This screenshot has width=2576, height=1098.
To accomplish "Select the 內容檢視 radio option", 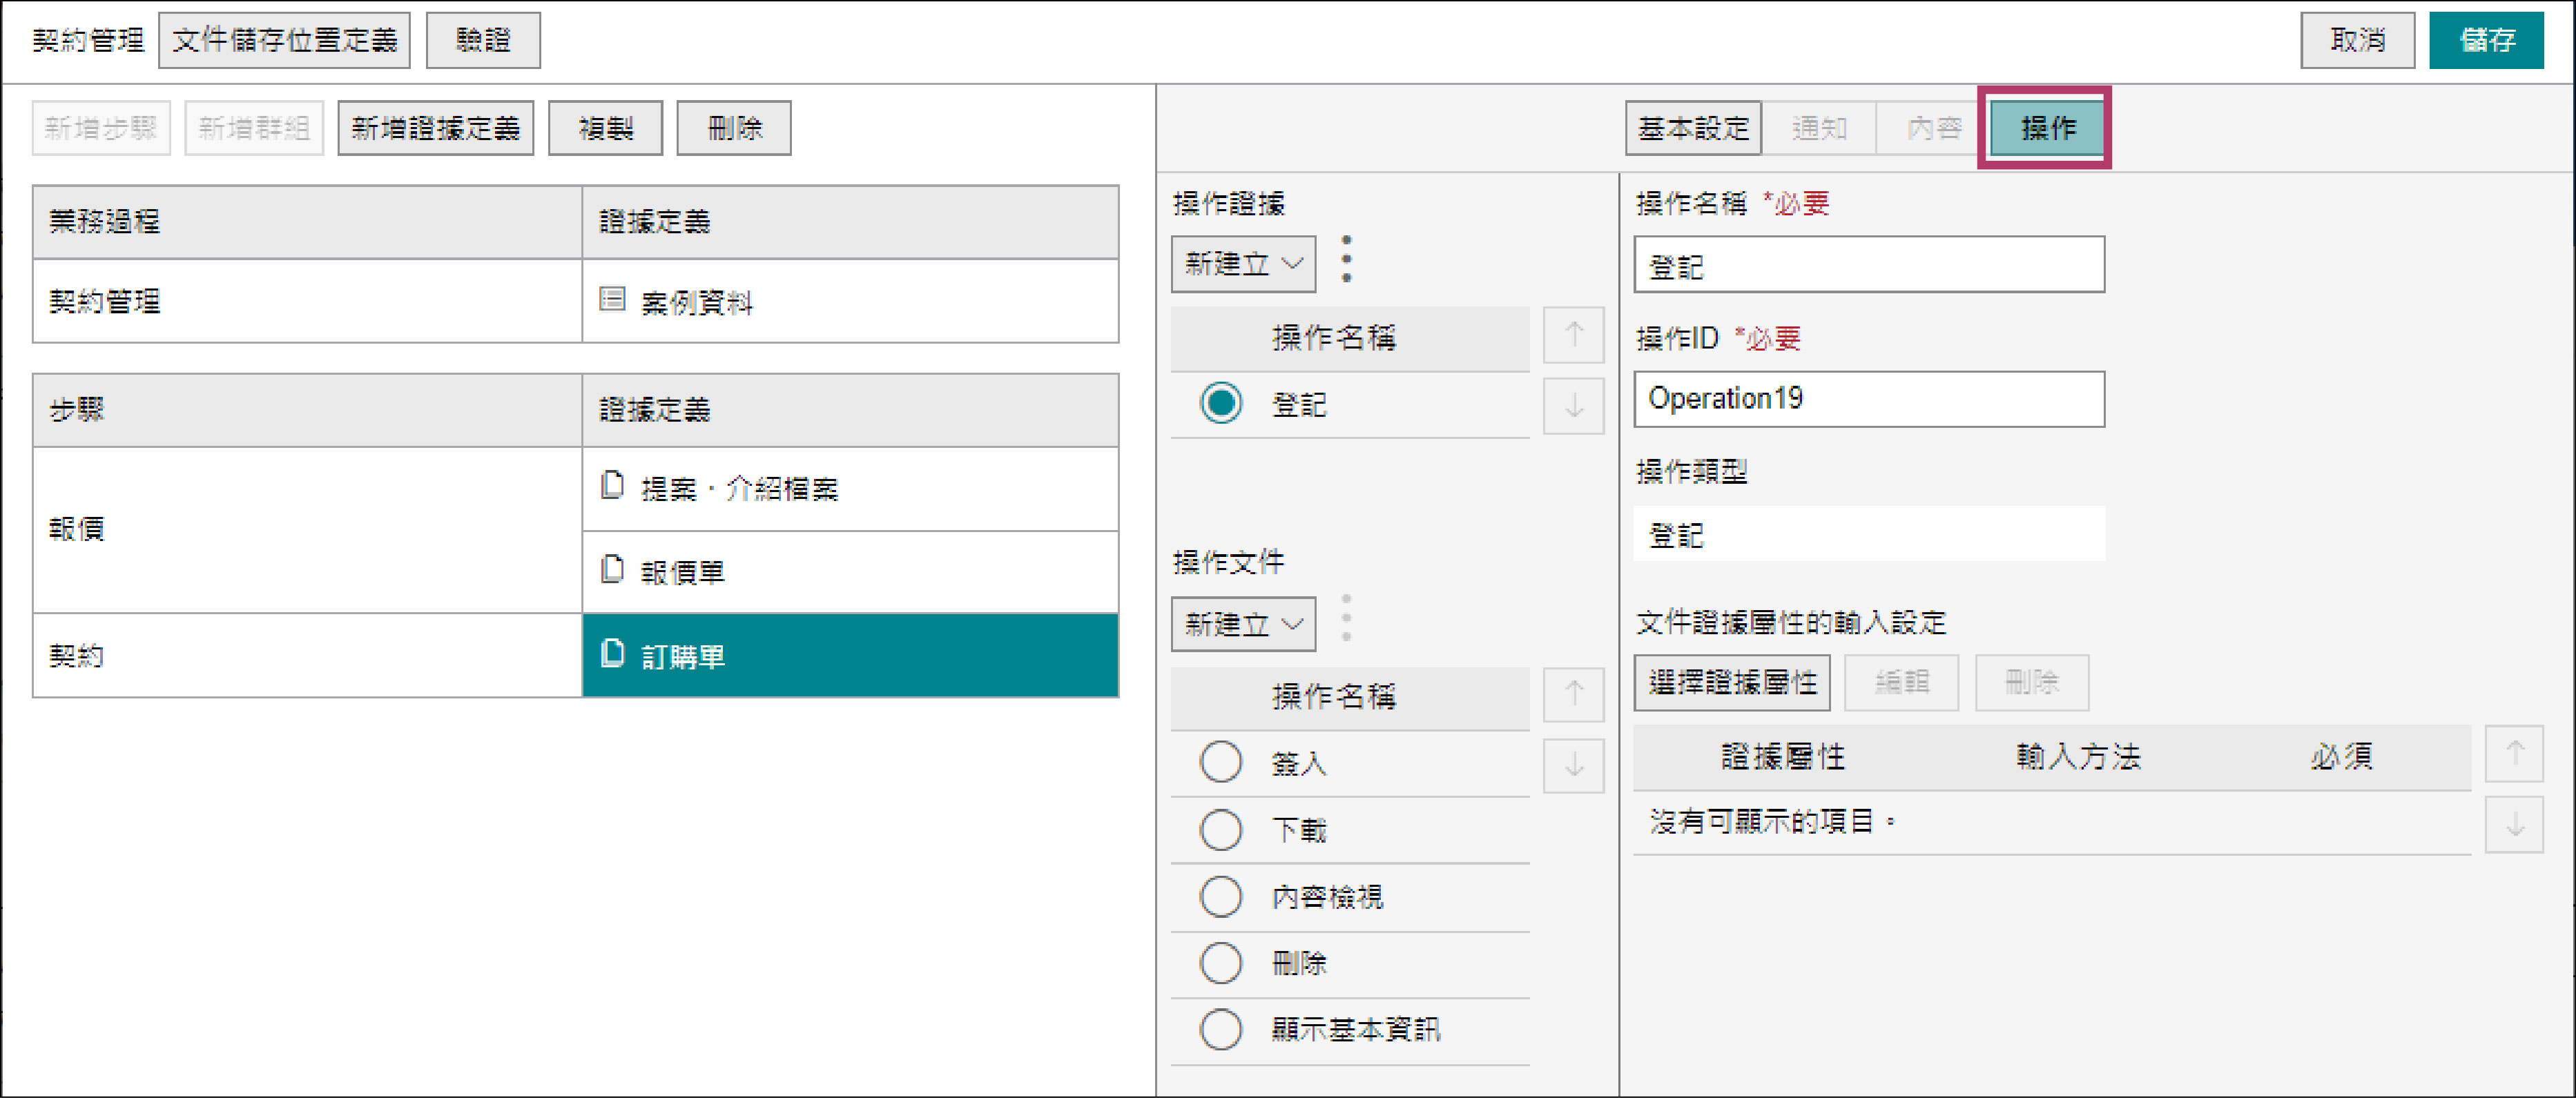I will point(1220,897).
